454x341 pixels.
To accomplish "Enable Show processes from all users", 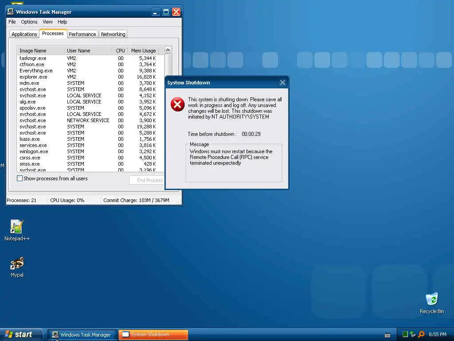I will (x=20, y=178).
